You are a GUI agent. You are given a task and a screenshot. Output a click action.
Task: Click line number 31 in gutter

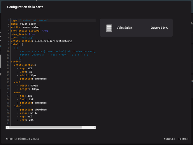click(x=8, y=123)
